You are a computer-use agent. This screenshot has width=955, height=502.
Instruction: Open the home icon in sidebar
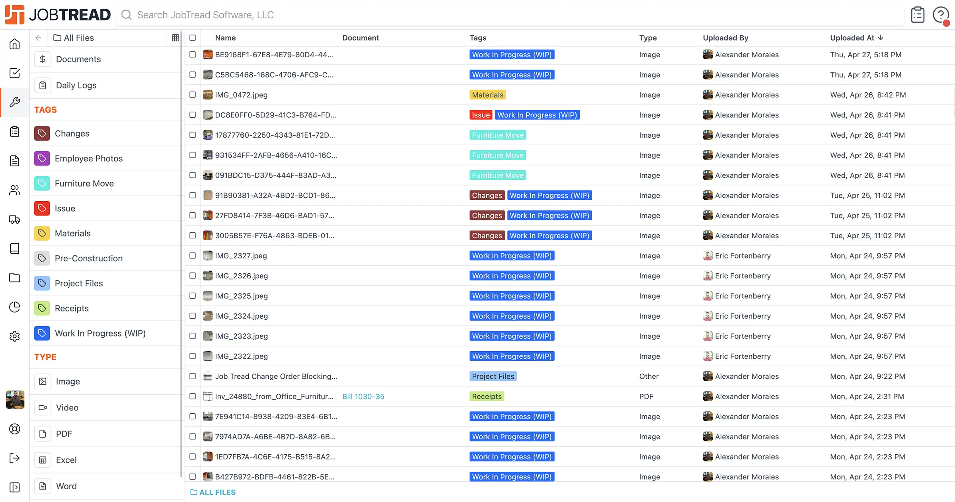(15, 44)
